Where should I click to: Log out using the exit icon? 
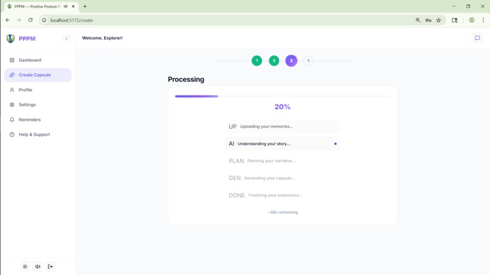50,267
